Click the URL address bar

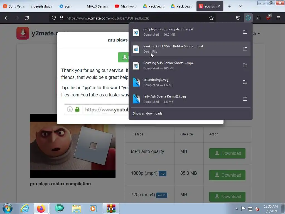tap(132, 18)
